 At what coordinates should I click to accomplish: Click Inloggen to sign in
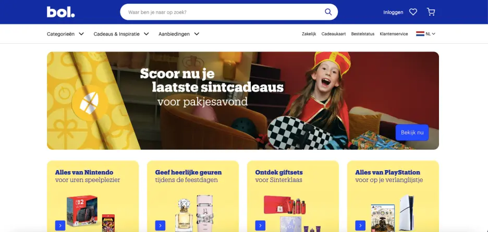coord(394,12)
